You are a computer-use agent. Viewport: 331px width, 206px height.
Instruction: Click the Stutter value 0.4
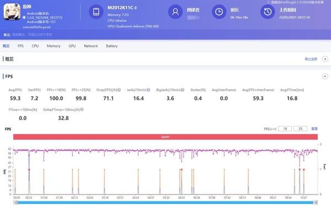tap(198, 98)
